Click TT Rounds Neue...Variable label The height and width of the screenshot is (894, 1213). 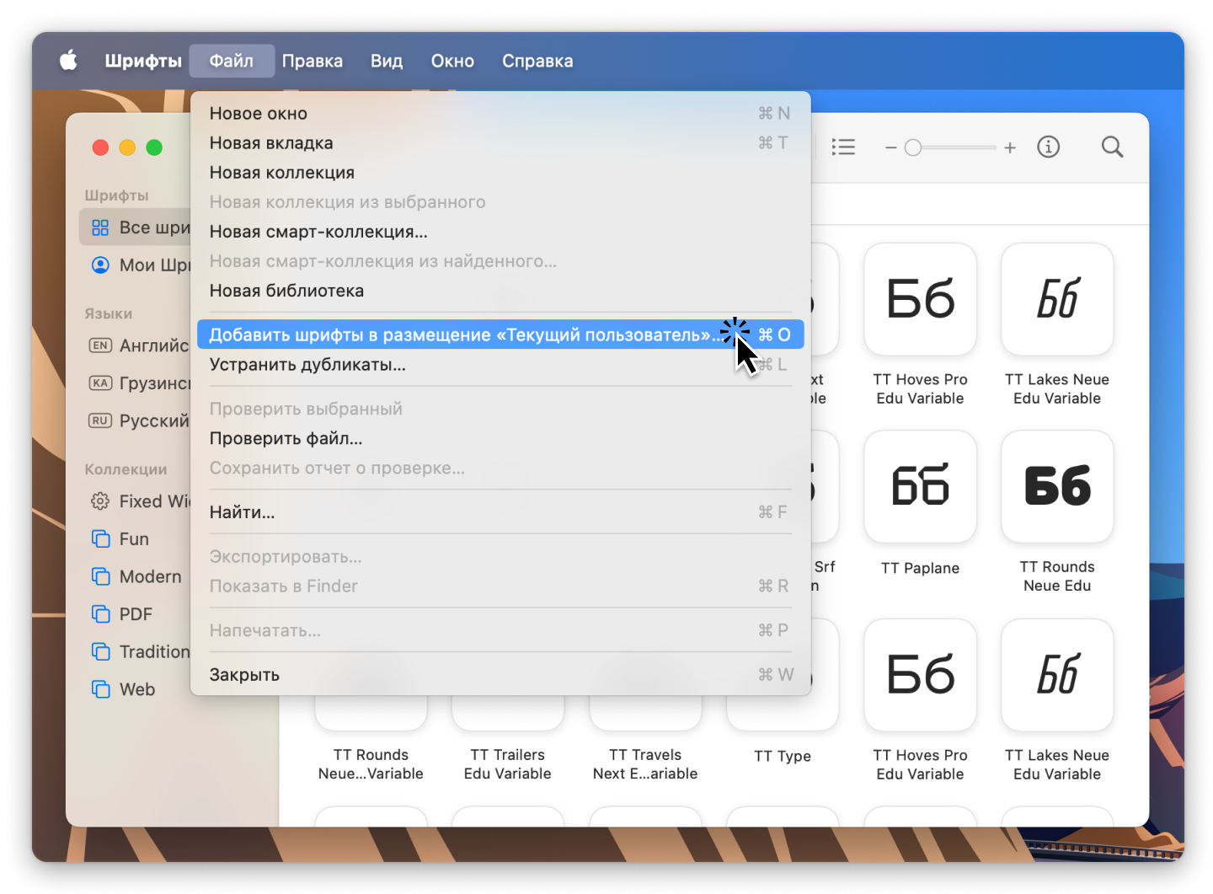(371, 764)
